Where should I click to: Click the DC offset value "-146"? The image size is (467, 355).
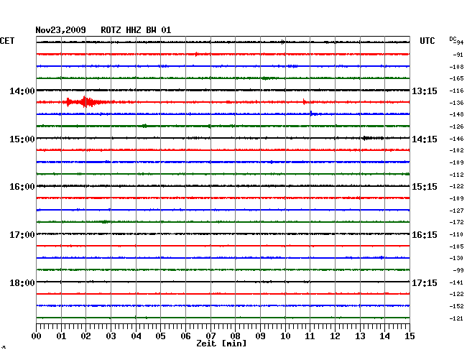[x=456, y=139]
